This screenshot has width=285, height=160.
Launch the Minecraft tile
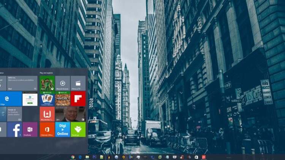[x=63, y=99]
